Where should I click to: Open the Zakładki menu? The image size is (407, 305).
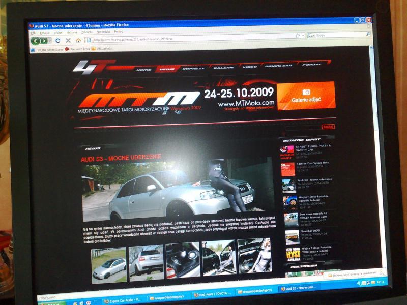(86, 32)
